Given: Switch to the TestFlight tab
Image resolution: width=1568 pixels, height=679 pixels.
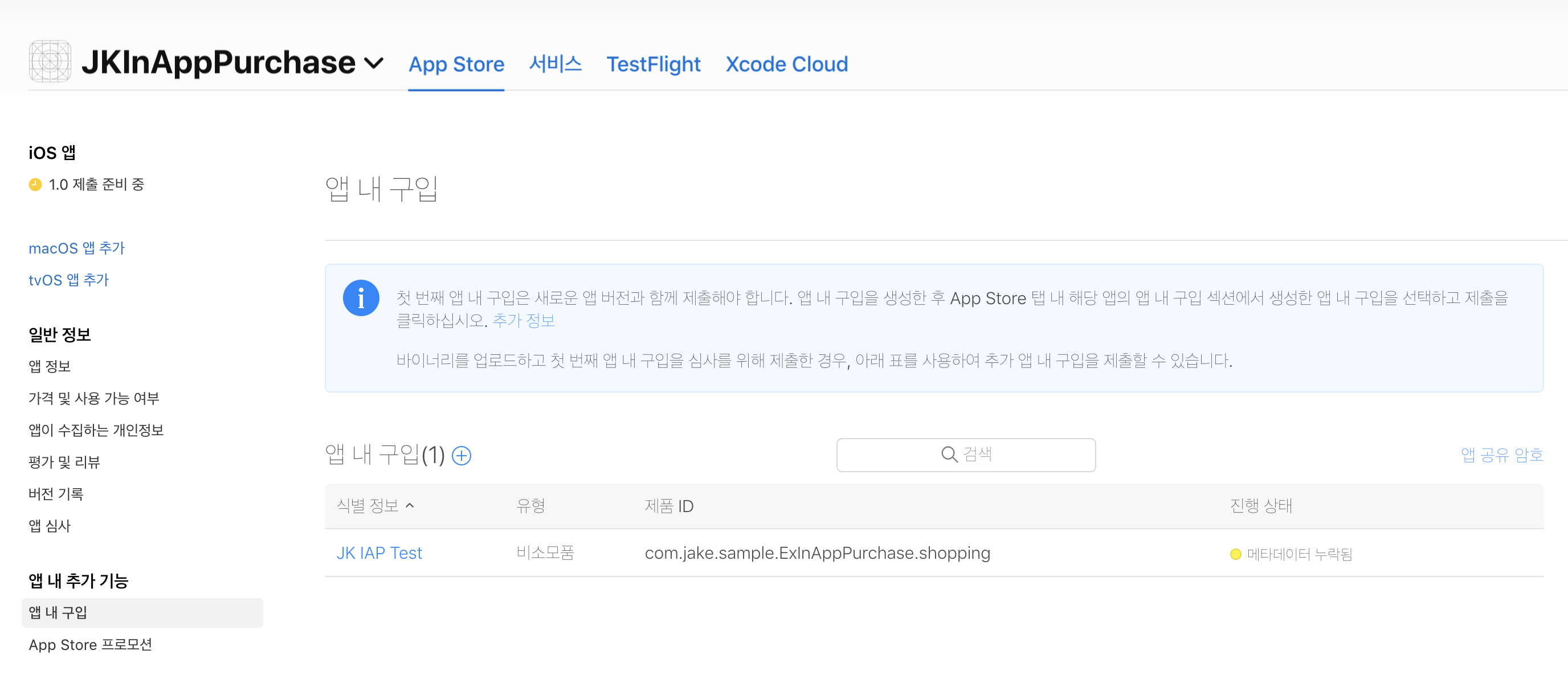Looking at the screenshot, I should (653, 64).
